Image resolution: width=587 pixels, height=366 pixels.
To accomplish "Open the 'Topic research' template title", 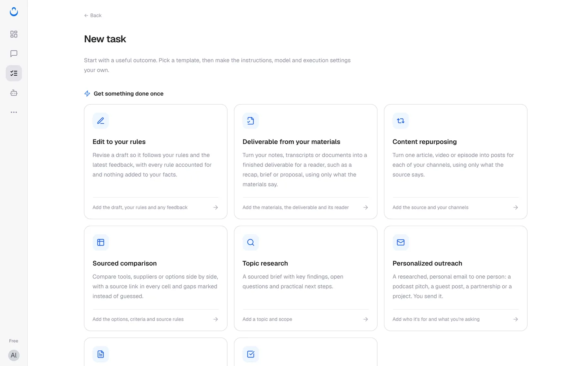I will pos(265,264).
